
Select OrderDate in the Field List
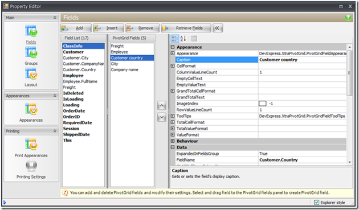[83, 111]
